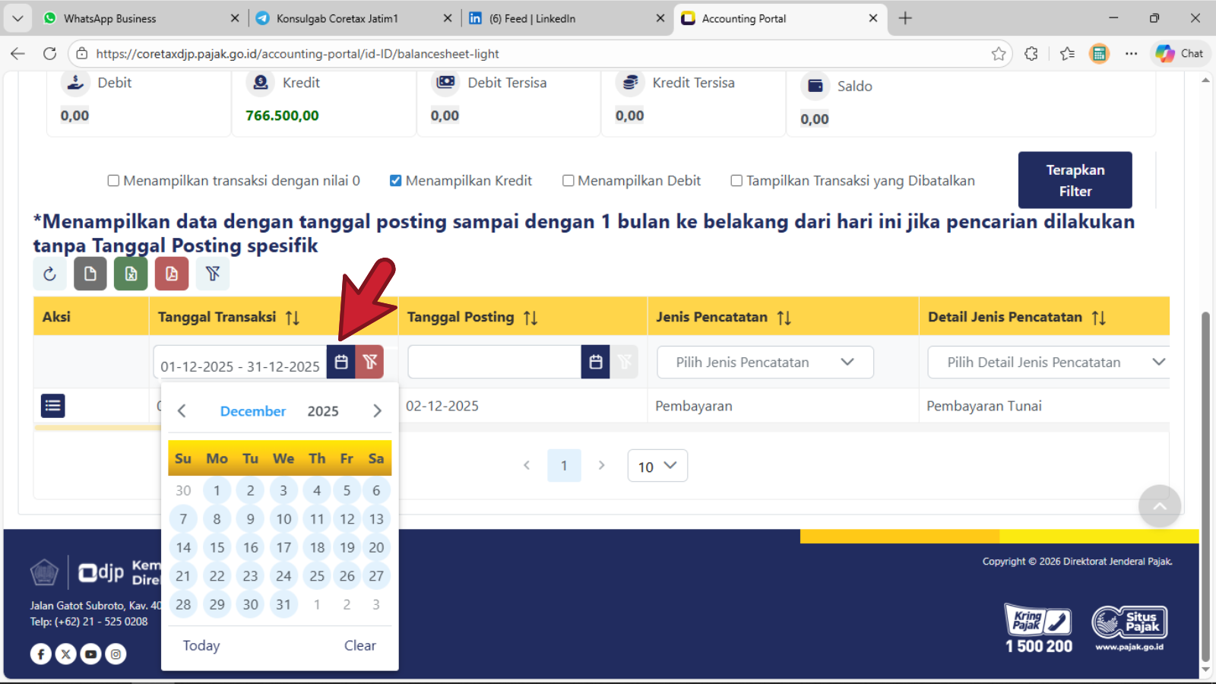Image resolution: width=1216 pixels, height=684 pixels.
Task: Click the scroll-to-top round button
Action: click(1159, 506)
